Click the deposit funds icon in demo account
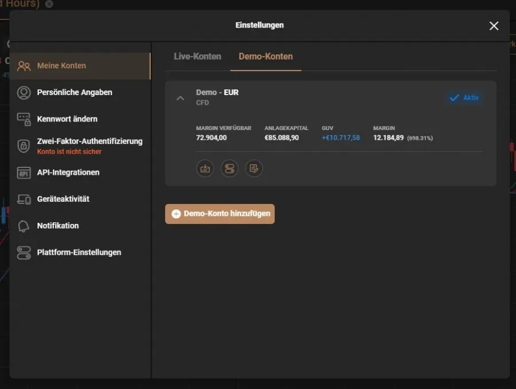516x389 pixels. coord(205,168)
